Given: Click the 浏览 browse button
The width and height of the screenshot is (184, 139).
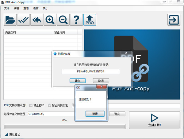Looking at the screenshot, I should (x=117, y=114).
